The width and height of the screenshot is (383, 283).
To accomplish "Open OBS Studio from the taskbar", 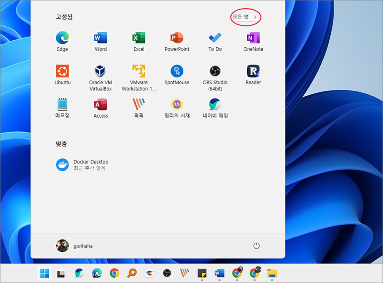I will [167, 273].
